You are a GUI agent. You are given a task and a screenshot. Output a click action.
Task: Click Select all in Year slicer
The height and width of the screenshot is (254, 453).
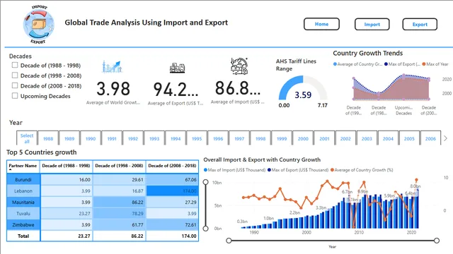pyautogui.click(x=27, y=138)
